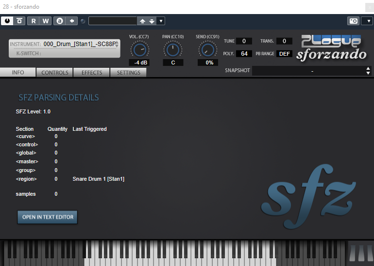This screenshot has height=266, width=374.
Task: Click the circled 'a' A/B compare icon
Action: pyautogui.click(x=60, y=21)
